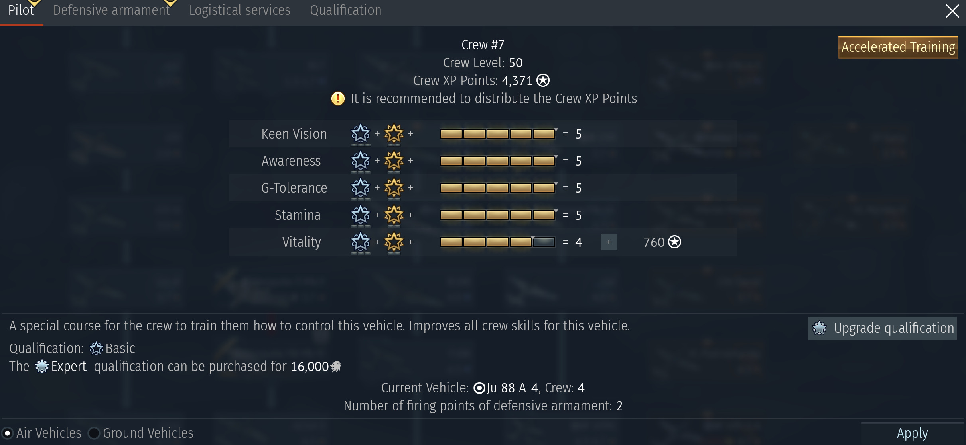Select the Ground Vehicles radio button
966x445 pixels.
pos(94,433)
